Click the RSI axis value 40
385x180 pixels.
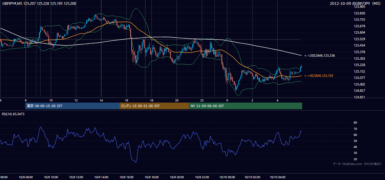[355, 147]
